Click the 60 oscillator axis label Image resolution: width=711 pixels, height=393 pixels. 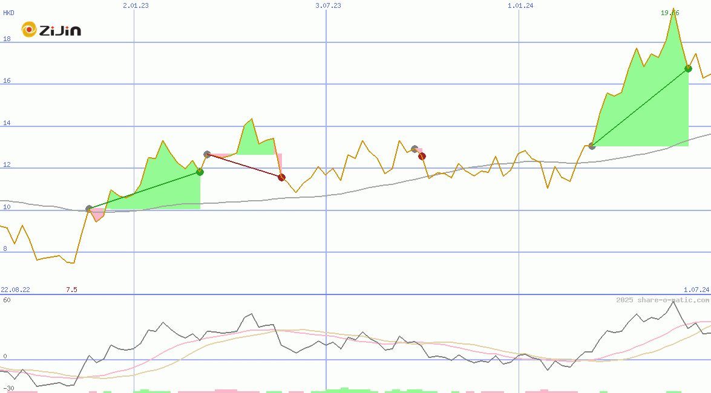click(7, 300)
